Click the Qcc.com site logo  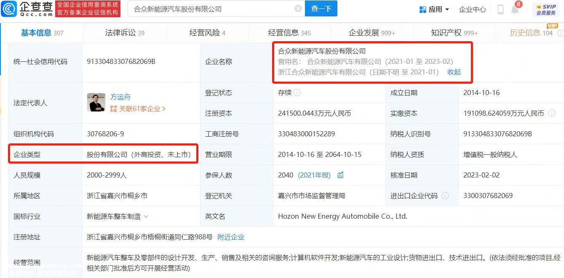pyautogui.click(x=27, y=8)
